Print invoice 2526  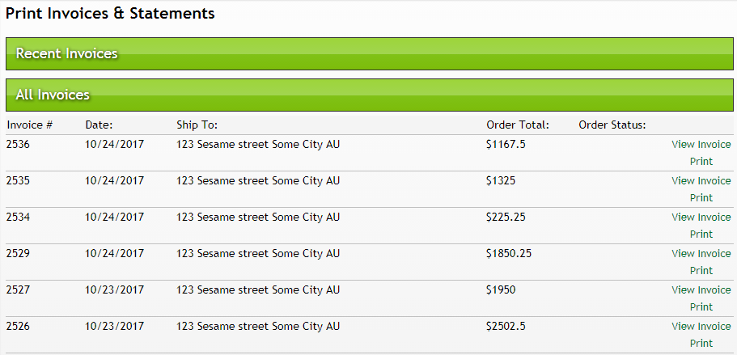(x=701, y=344)
